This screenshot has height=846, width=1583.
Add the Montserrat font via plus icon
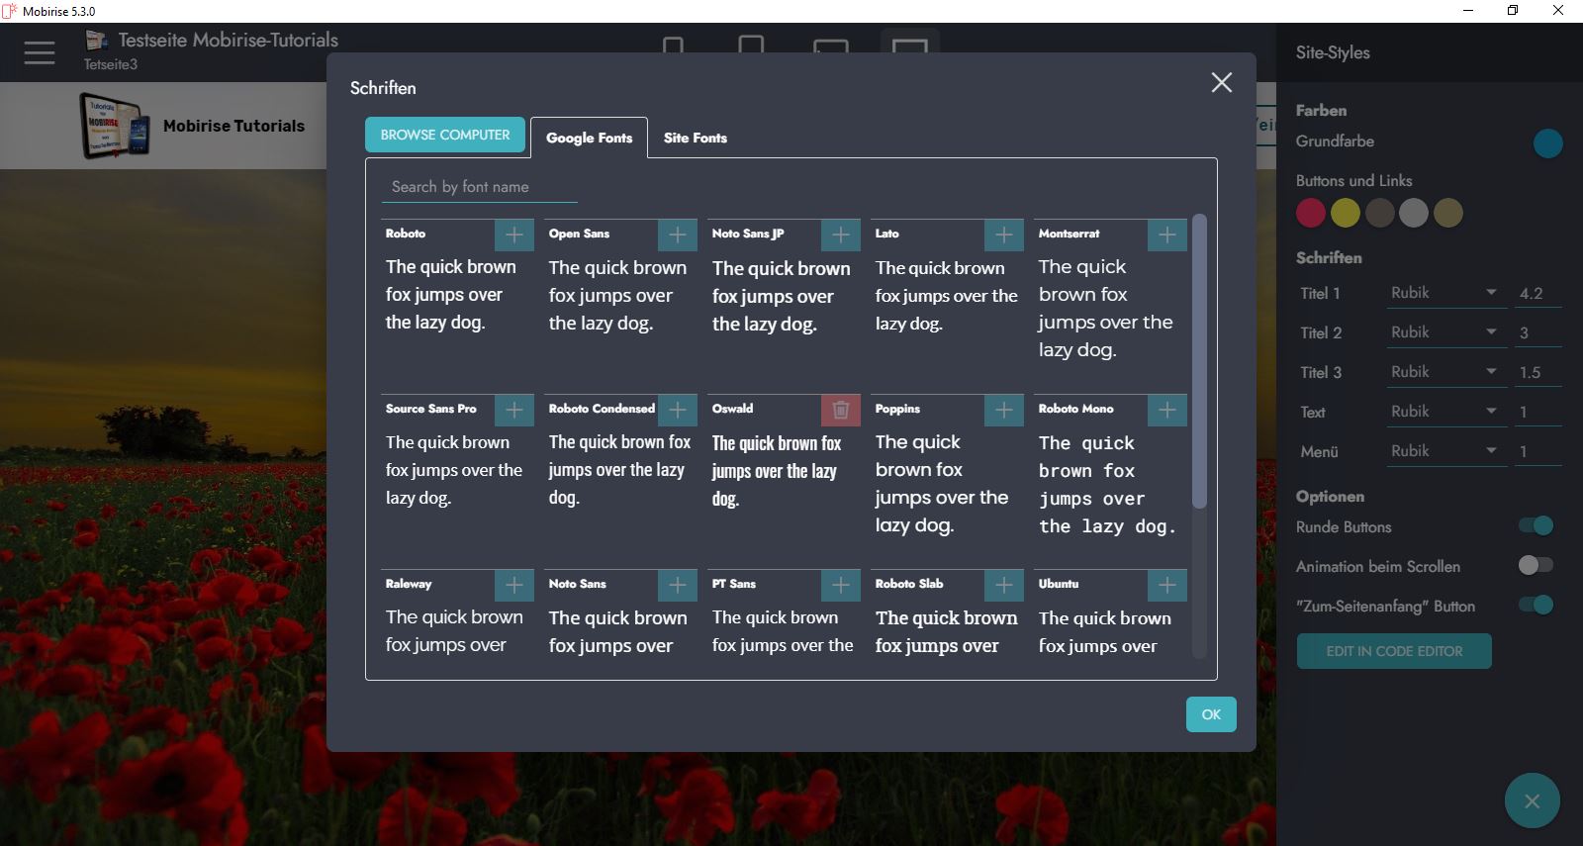pos(1166,235)
